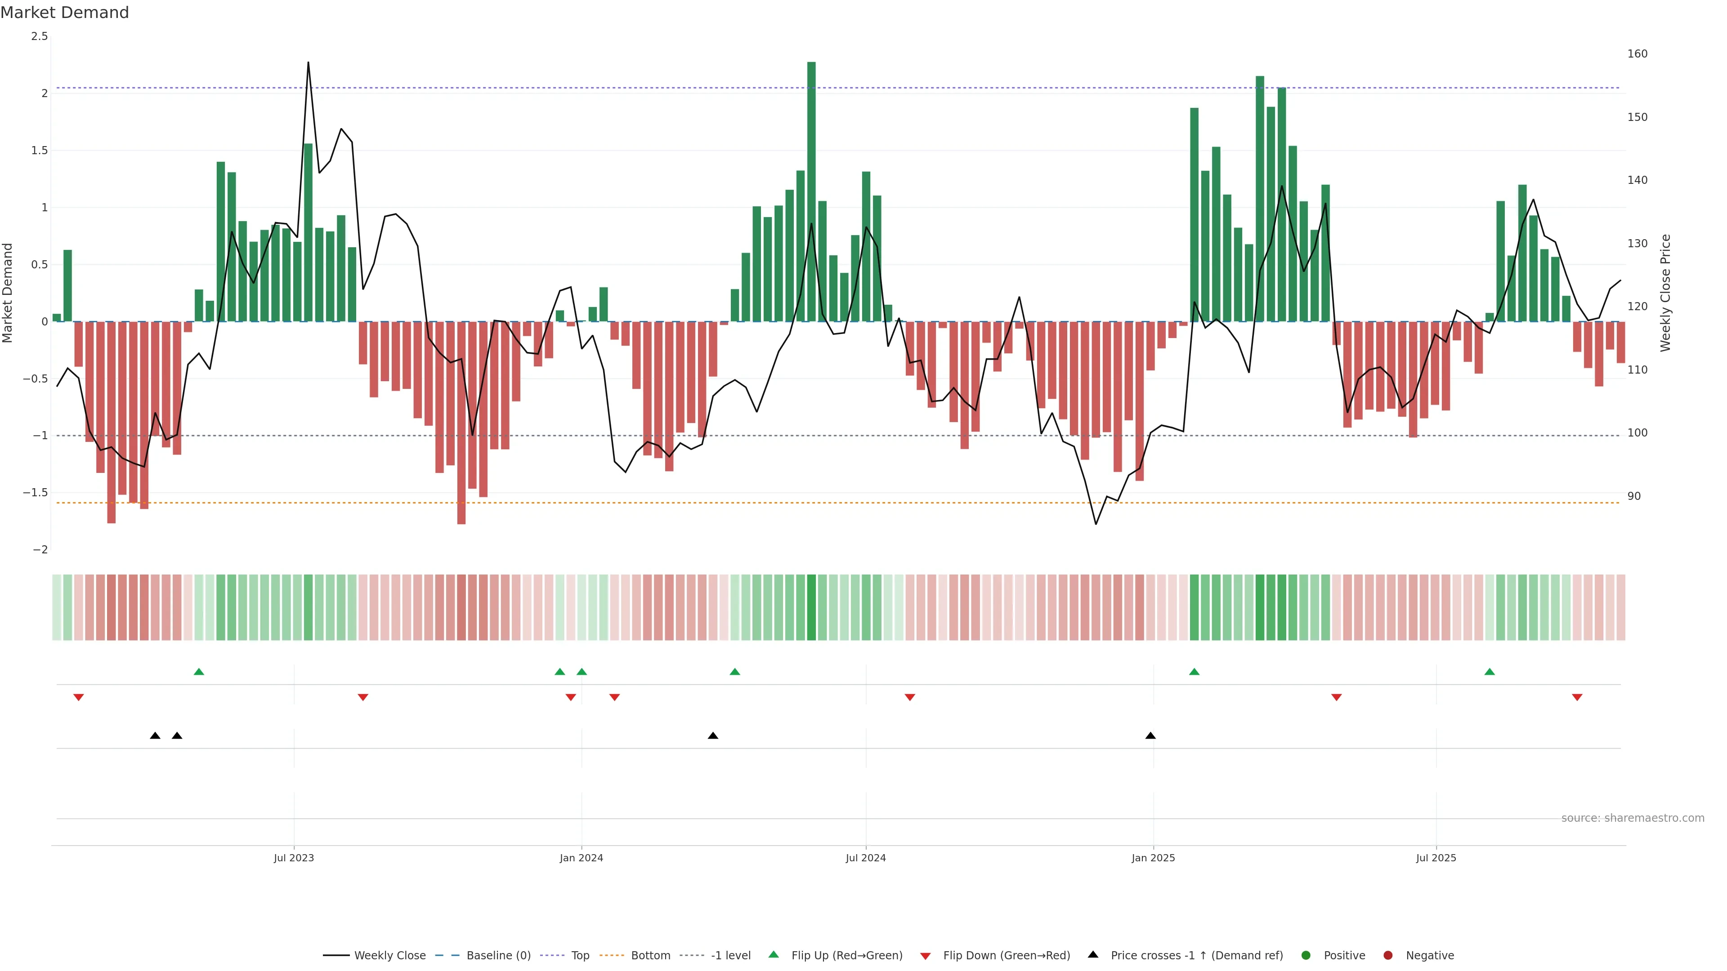Click the darkest green heatmap cell mid-2024

(x=811, y=607)
